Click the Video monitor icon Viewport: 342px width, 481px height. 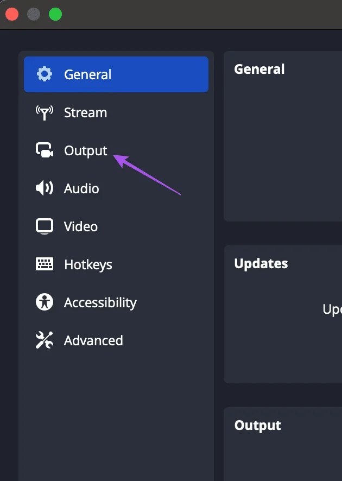45,226
